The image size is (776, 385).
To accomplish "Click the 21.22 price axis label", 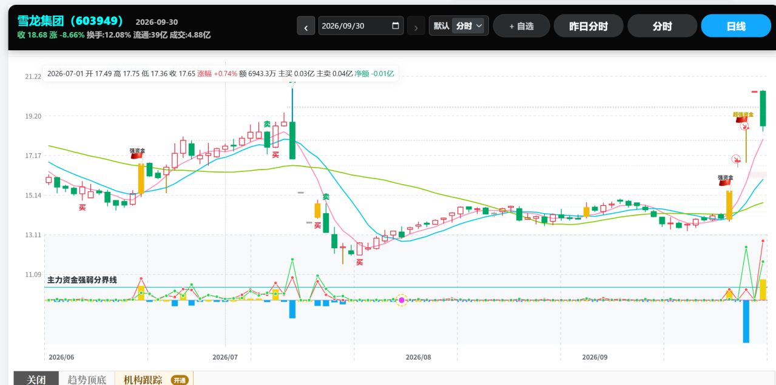I will click(x=33, y=76).
